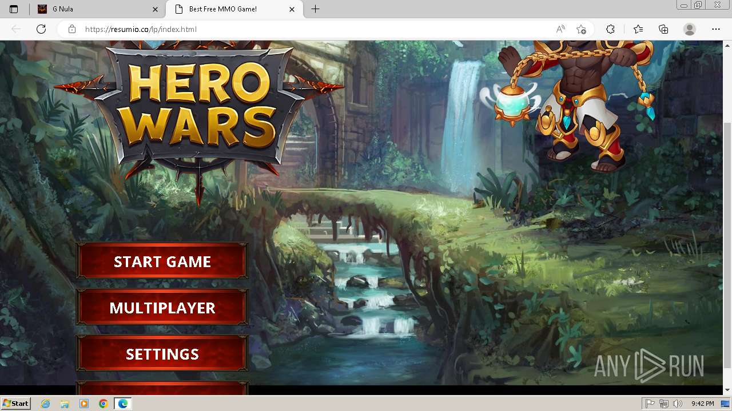
Task: Restore down the browser window
Action: click(698, 5)
